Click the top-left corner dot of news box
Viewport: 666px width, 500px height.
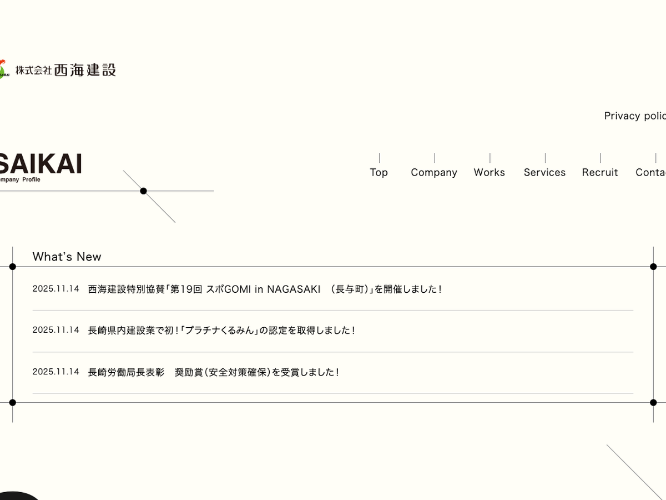(x=13, y=267)
